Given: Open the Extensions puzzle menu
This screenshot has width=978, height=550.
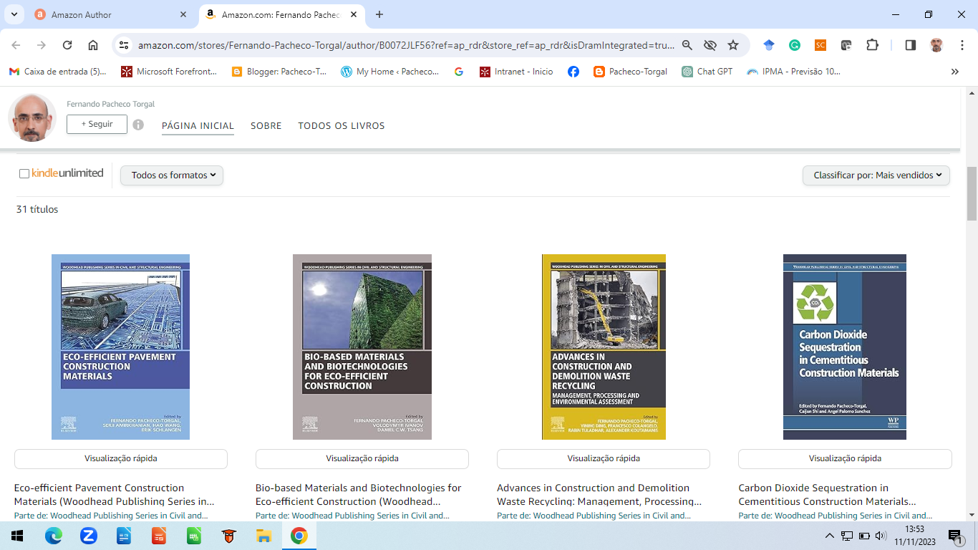Looking at the screenshot, I should pyautogui.click(x=872, y=45).
